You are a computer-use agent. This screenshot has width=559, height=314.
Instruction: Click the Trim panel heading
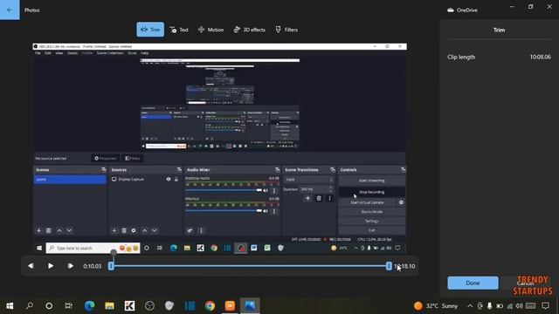(x=499, y=30)
